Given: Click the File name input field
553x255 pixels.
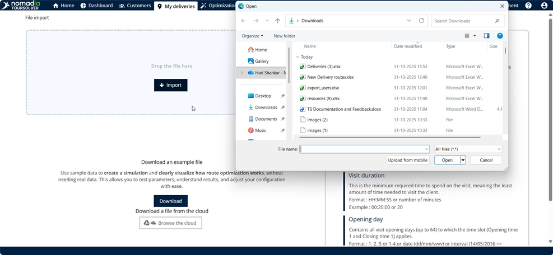Looking at the screenshot, I should point(364,149).
